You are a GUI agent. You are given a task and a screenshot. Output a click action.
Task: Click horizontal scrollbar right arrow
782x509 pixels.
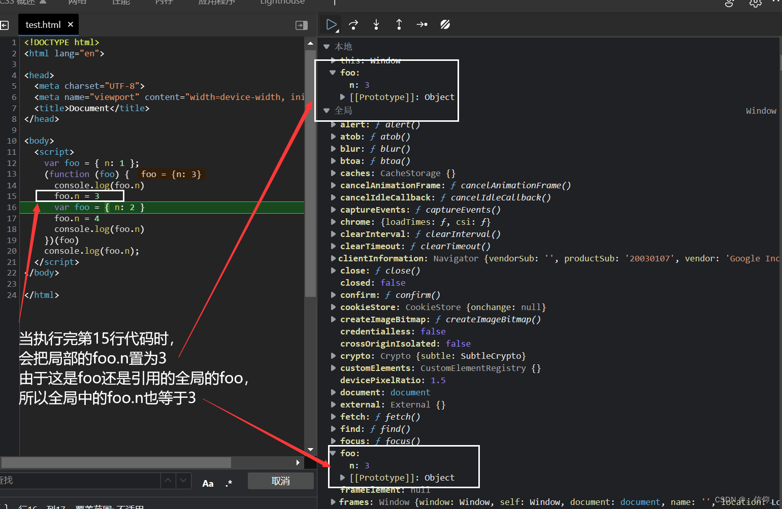click(x=298, y=462)
